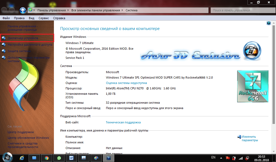Viewport: 276px width, 162px height.
Task: Open Microsoft Word from the taskbar
Action: point(71,158)
